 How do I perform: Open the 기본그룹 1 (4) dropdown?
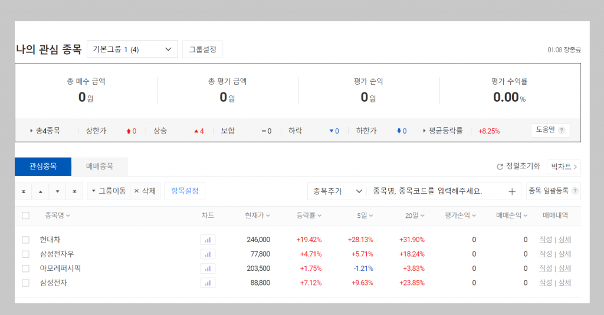click(x=132, y=49)
